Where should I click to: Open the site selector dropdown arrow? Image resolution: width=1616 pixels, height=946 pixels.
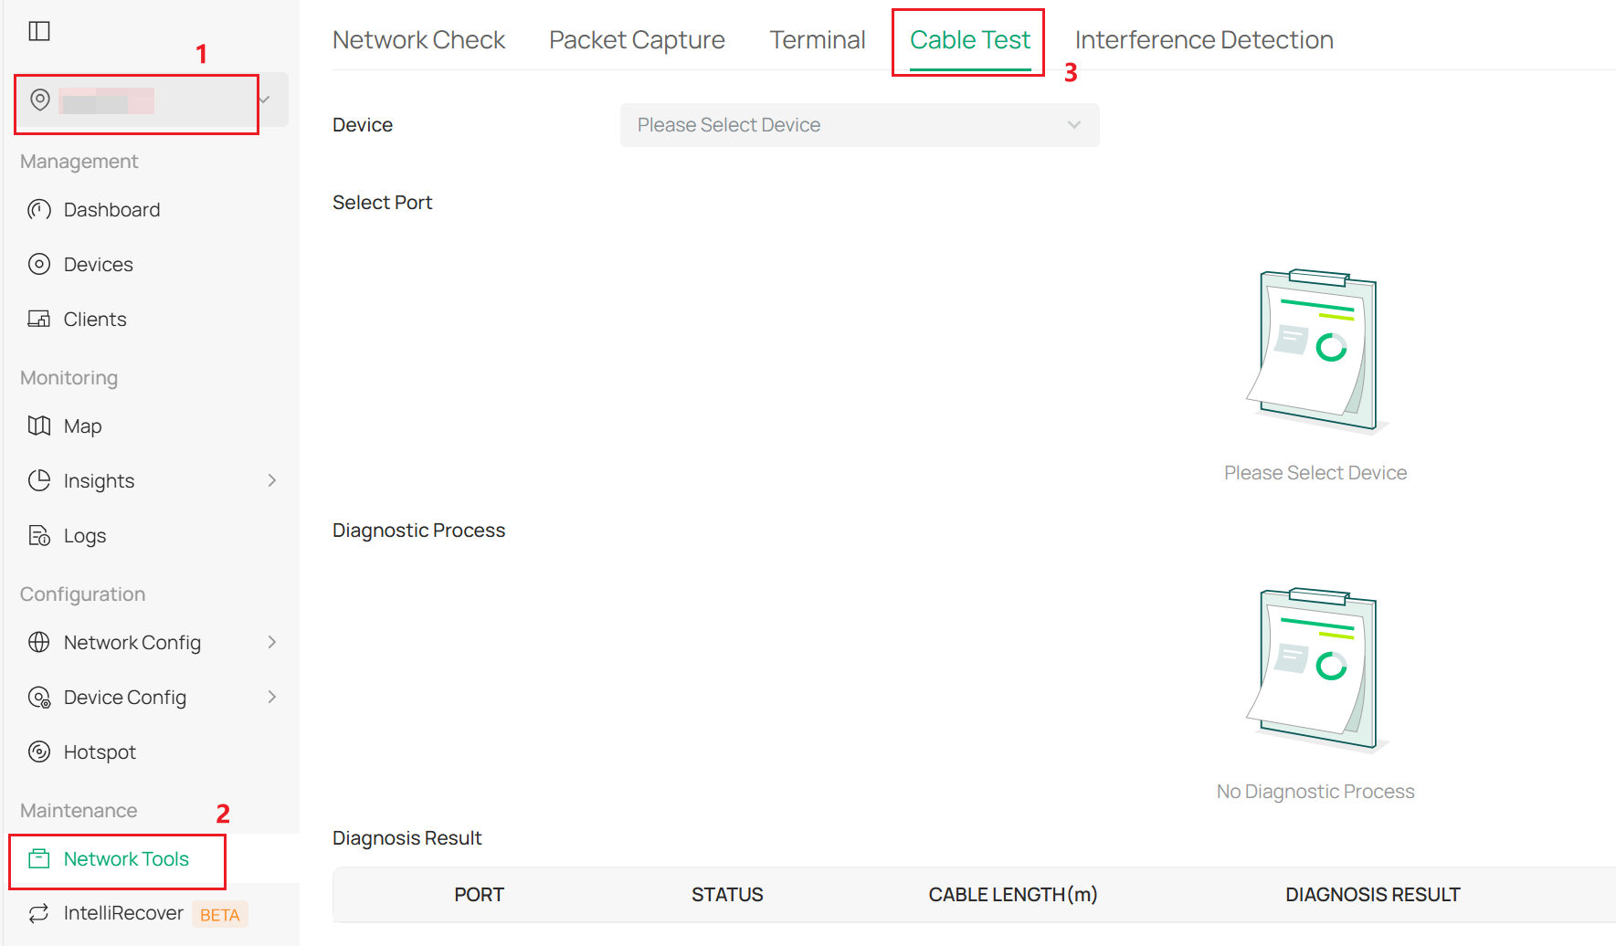click(x=265, y=100)
